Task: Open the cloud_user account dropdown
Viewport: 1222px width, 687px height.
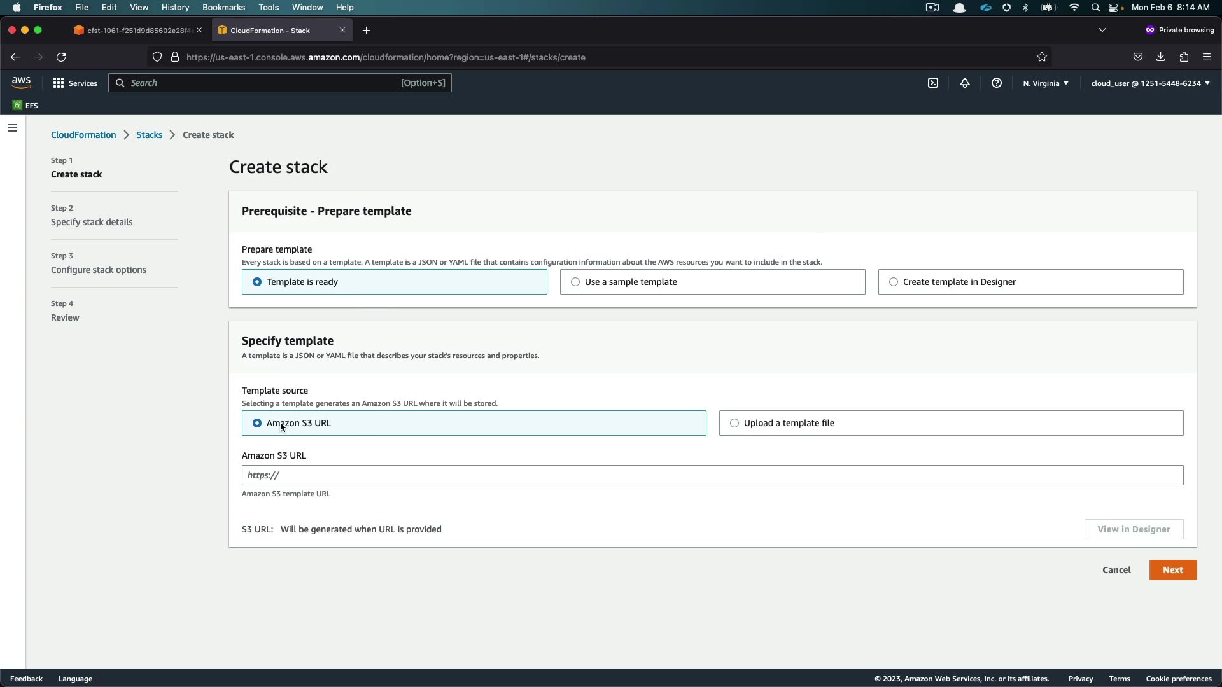Action: 1150,83
